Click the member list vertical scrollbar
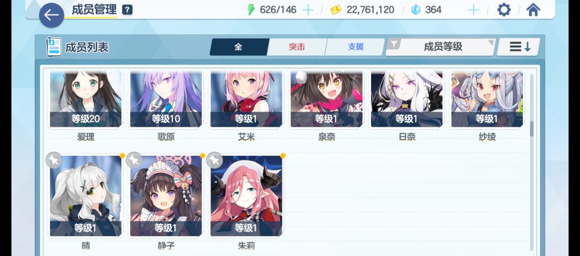 532,162
